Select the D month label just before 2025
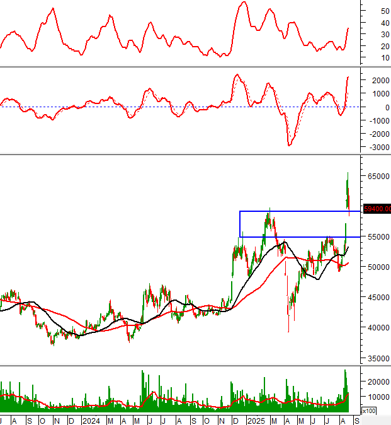This screenshot has width=391, height=425. point(235,421)
